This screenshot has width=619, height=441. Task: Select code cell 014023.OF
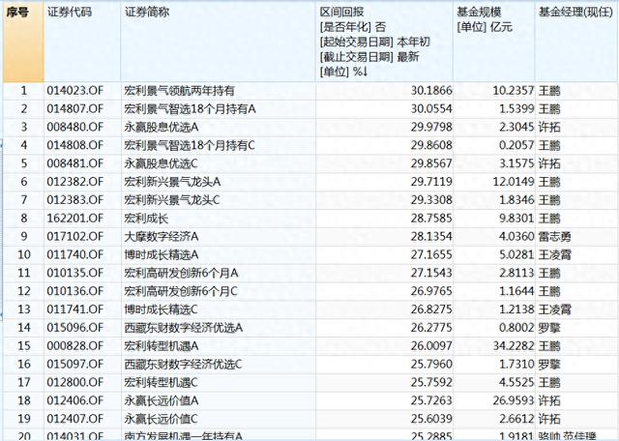(75, 91)
